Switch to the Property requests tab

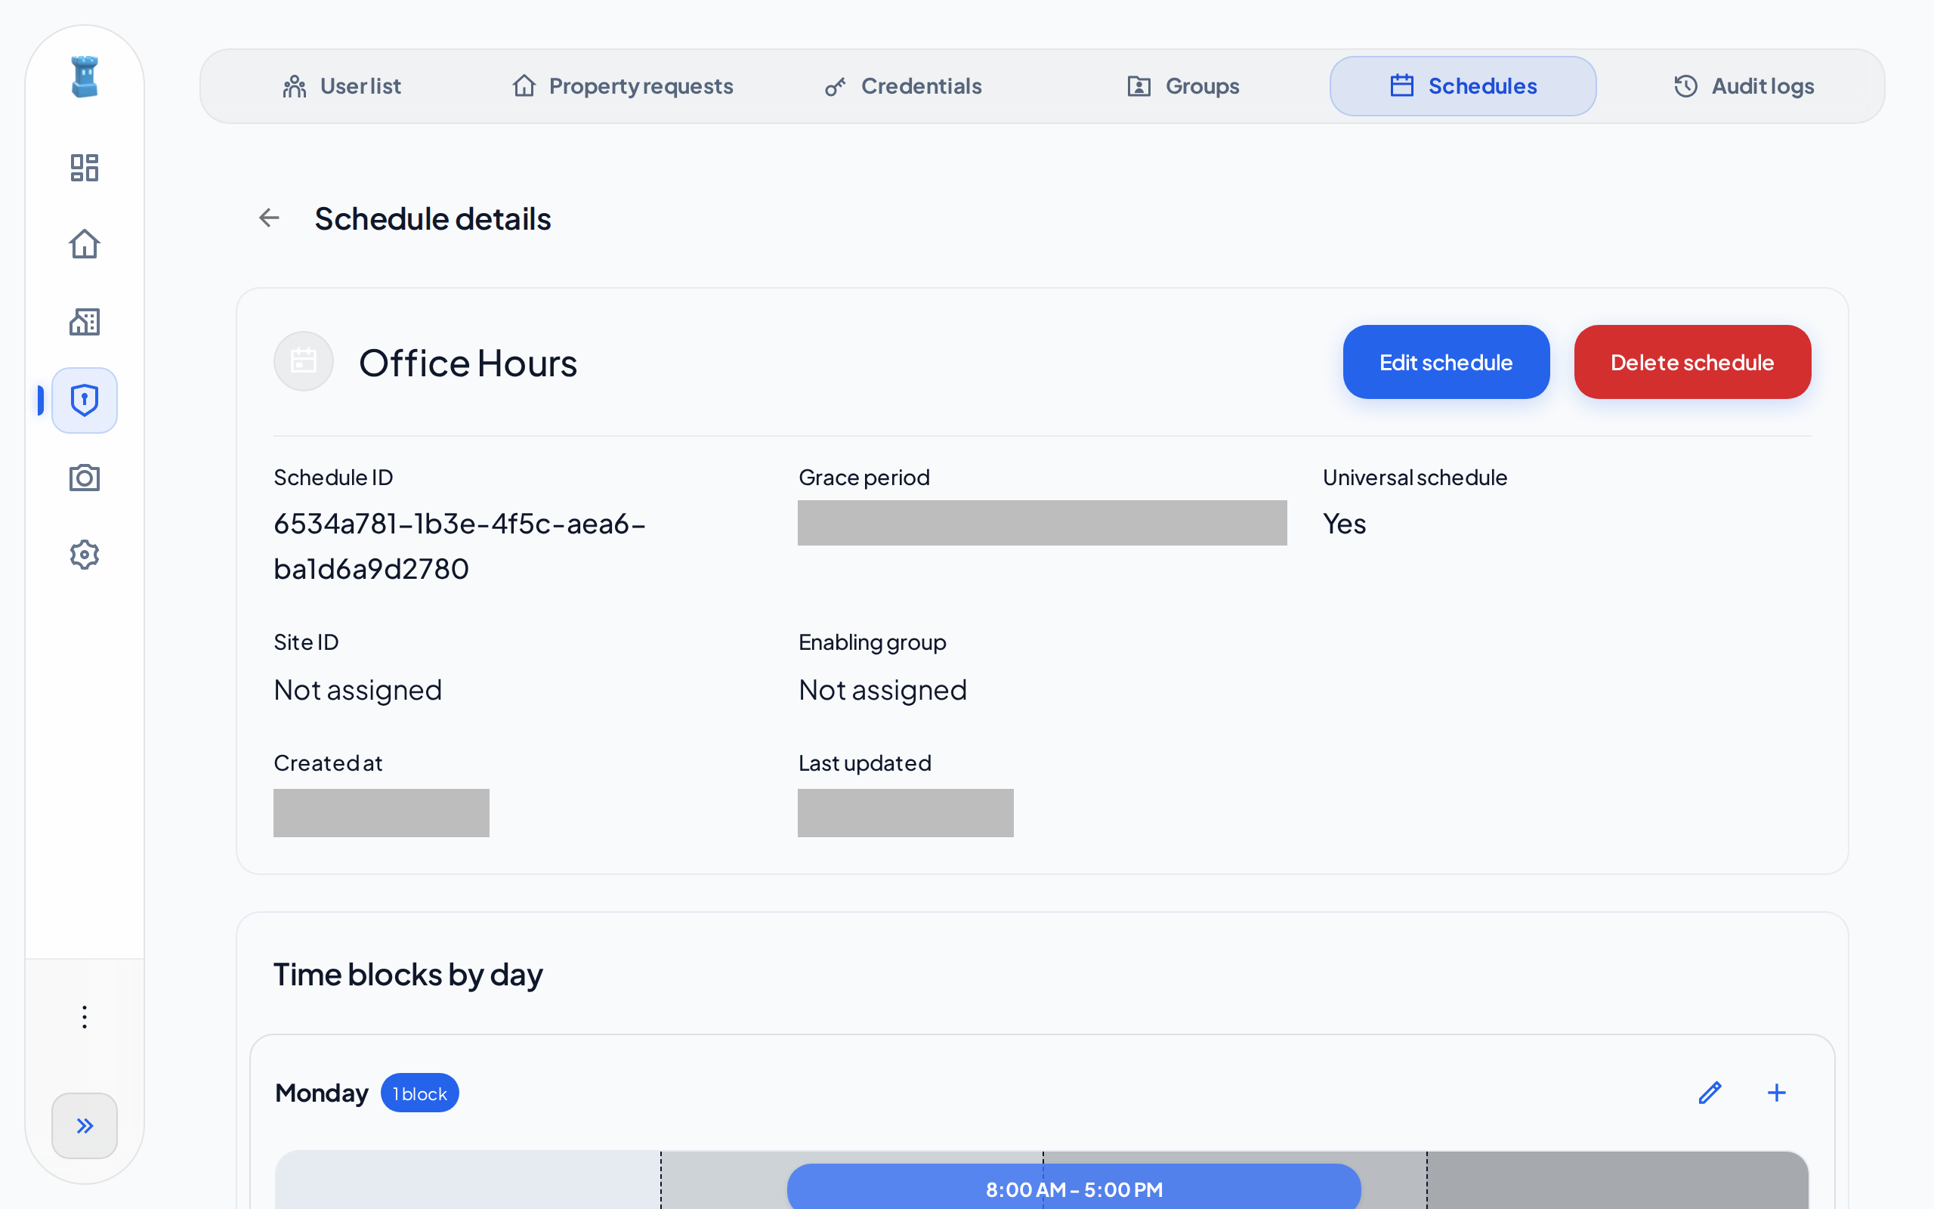623,86
